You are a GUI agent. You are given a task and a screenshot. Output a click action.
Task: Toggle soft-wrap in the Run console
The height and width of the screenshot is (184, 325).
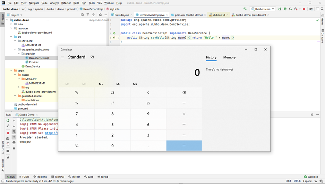[x=14, y=132]
